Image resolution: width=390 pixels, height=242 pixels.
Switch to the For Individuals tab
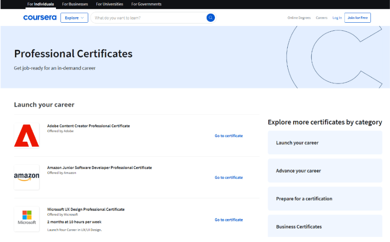tap(40, 4)
